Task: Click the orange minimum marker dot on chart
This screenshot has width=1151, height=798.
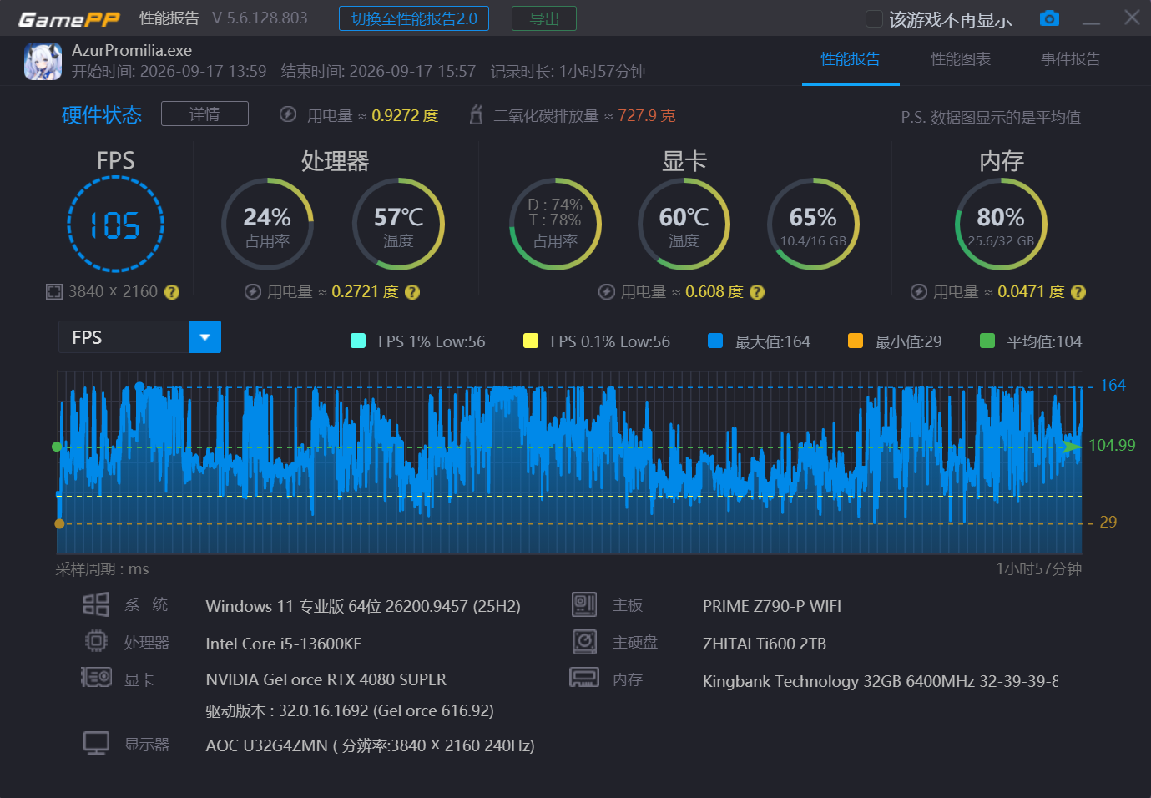Action: (x=59, y=523)
